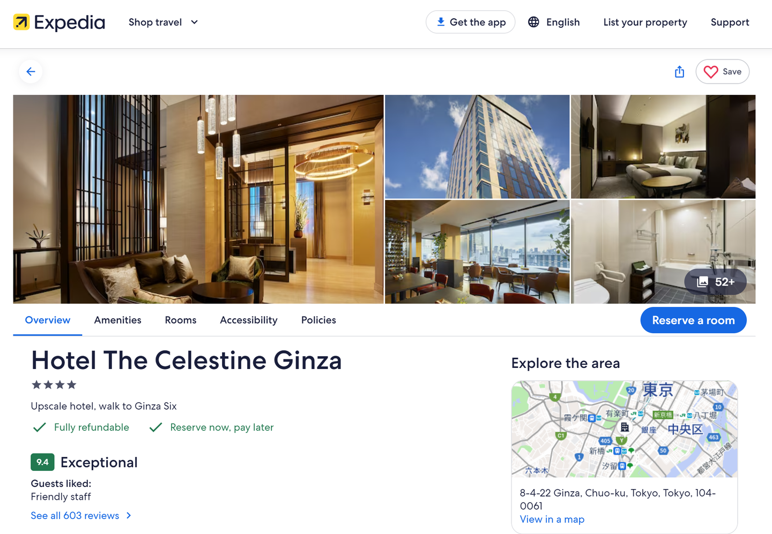772x534 pixels.
Task: Go back using the arrow icon
Action: pyautogui.click(x=31, y=71)
